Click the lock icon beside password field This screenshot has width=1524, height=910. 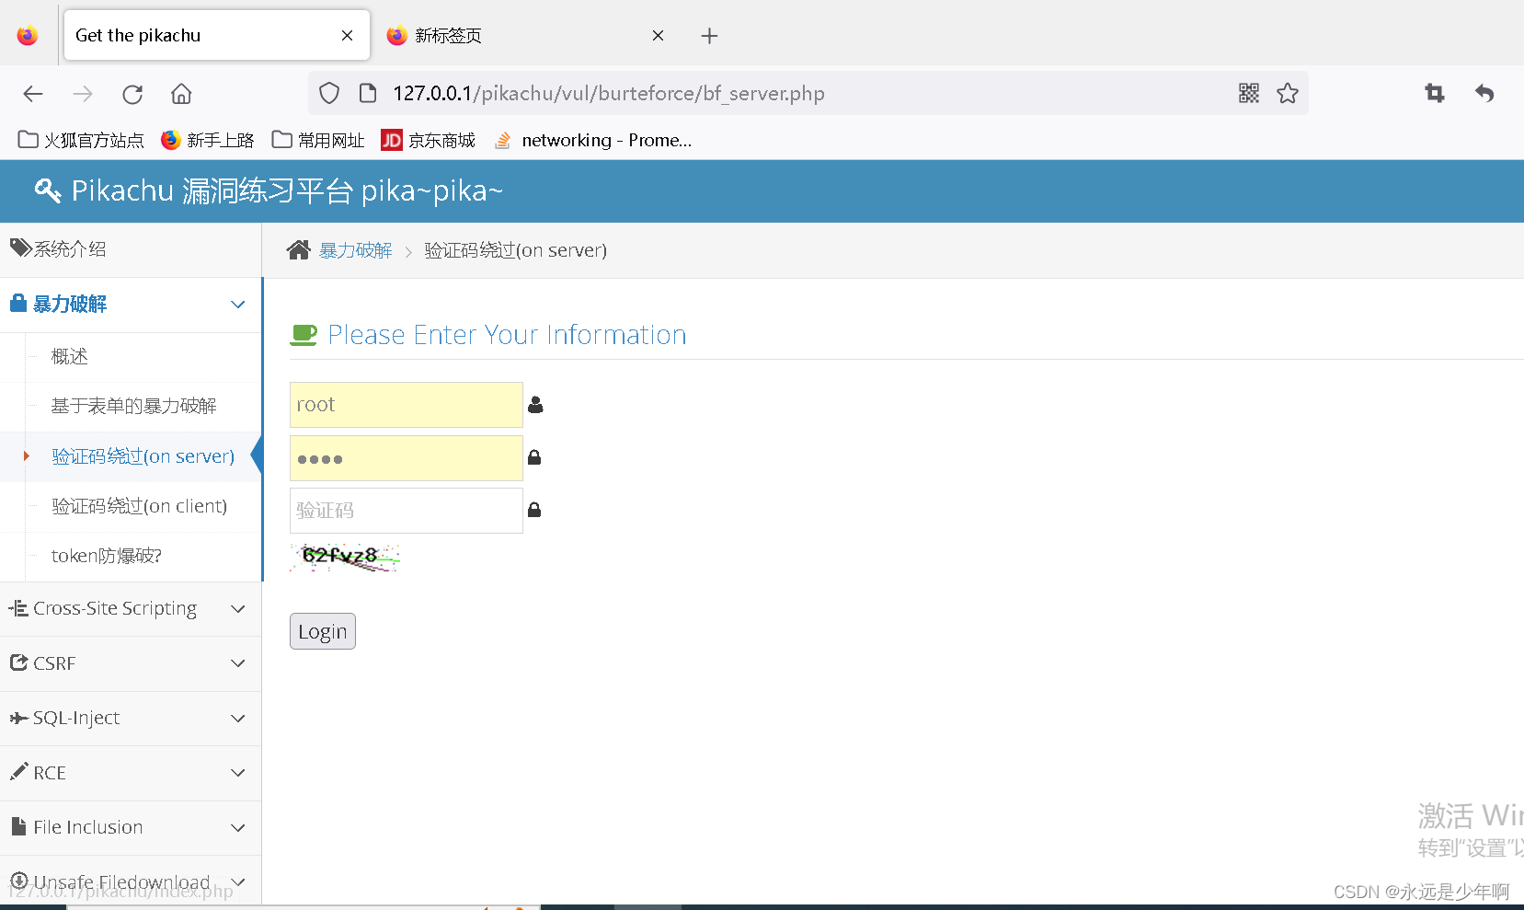(x=534, y=457)
